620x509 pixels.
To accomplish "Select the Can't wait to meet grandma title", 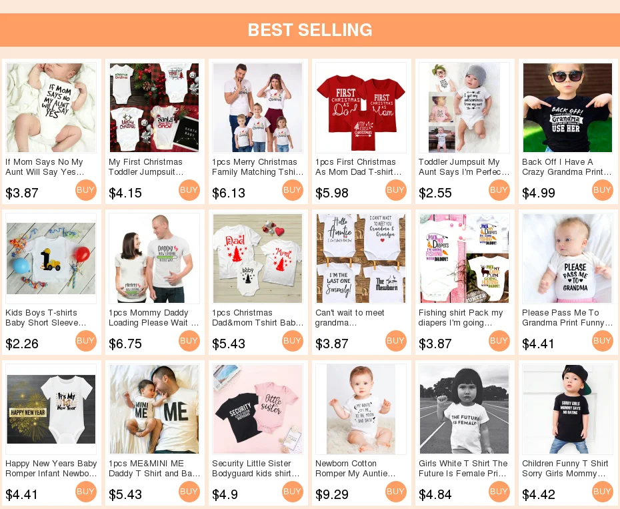I will pos(349,318).
